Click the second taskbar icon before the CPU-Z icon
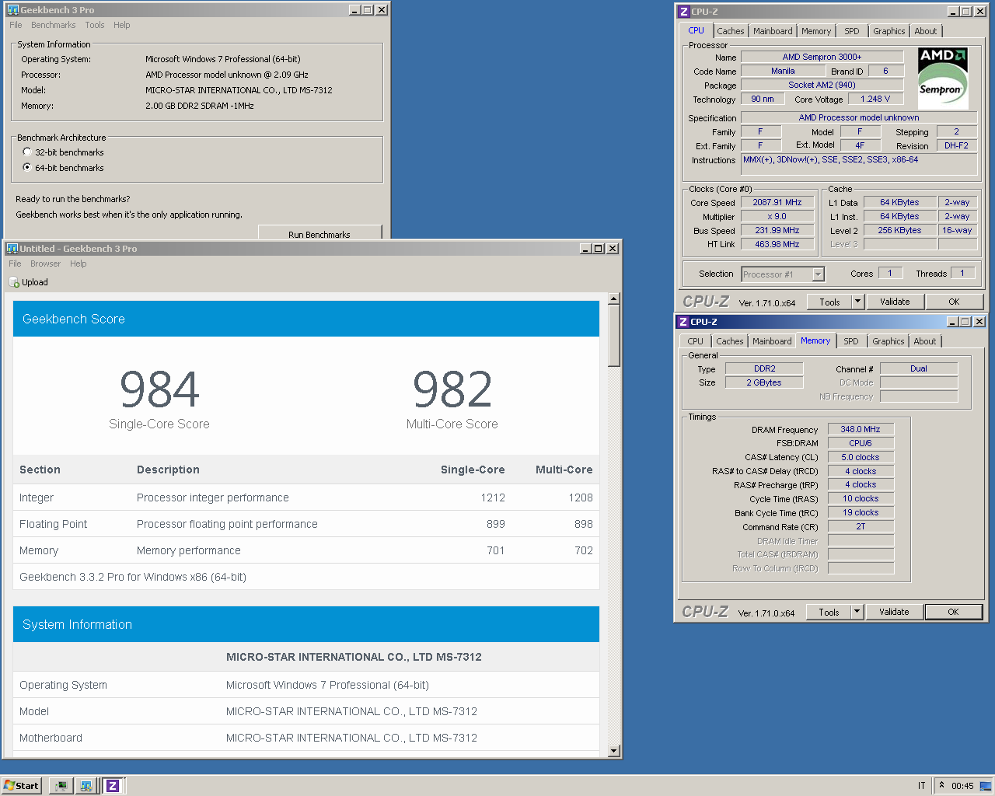Viewport: 995px width, 796px height. pyautogui.click(x=86, y=786)
